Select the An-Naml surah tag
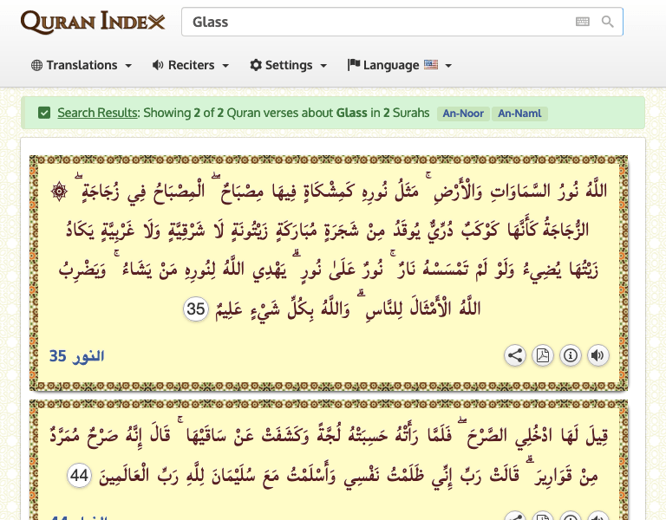This screenshot has width=666, height=520. point(519,114)
